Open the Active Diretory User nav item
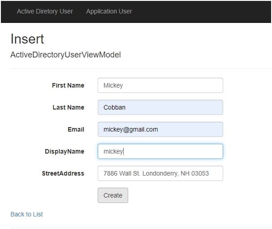 coord(45,12)
